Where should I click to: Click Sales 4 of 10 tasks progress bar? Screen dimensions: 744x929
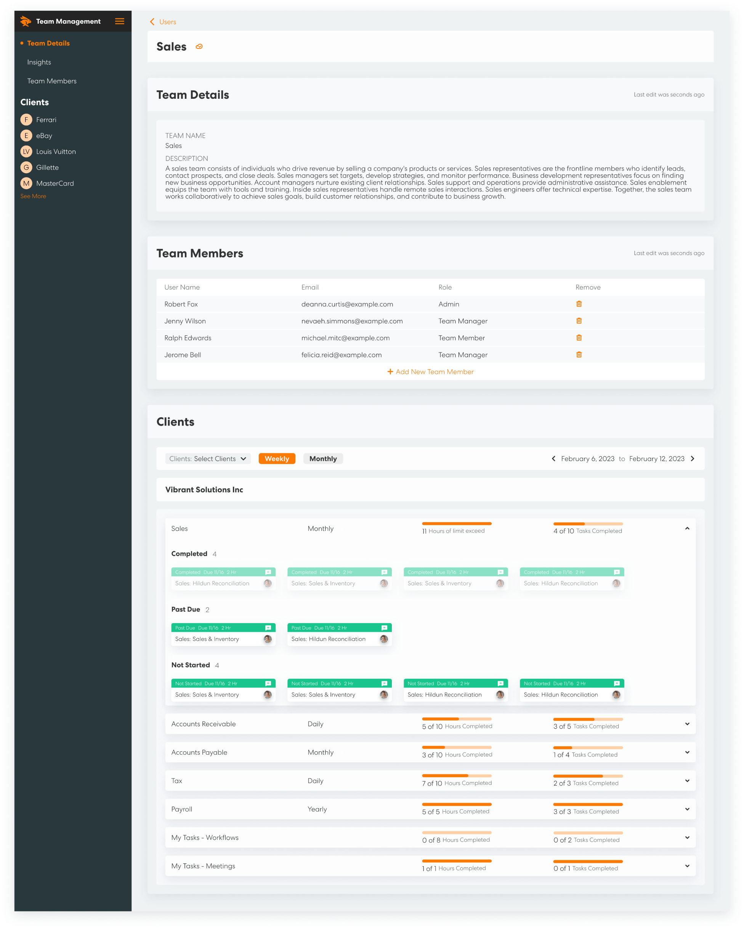pyautogui.click(x=588, y=524)
